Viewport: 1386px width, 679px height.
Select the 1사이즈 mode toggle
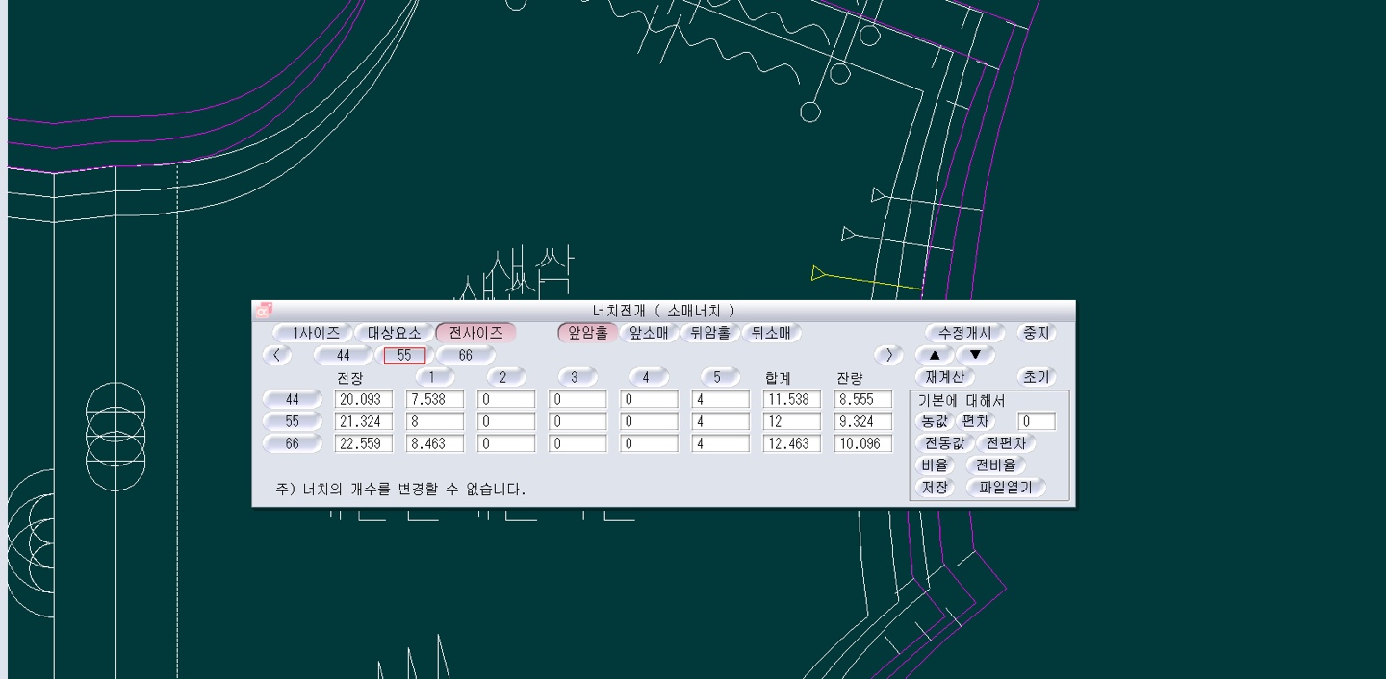click(314, 333)
